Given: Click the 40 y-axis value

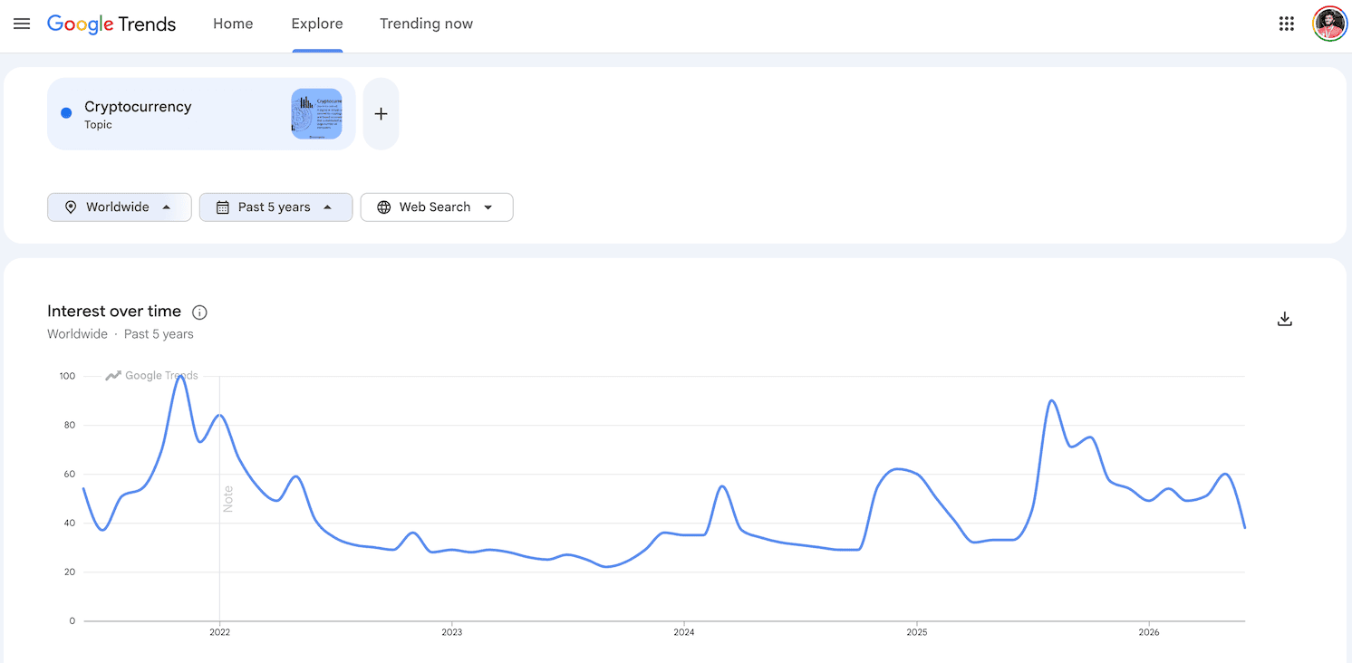Looking at the screenshot, I should 70,523.
